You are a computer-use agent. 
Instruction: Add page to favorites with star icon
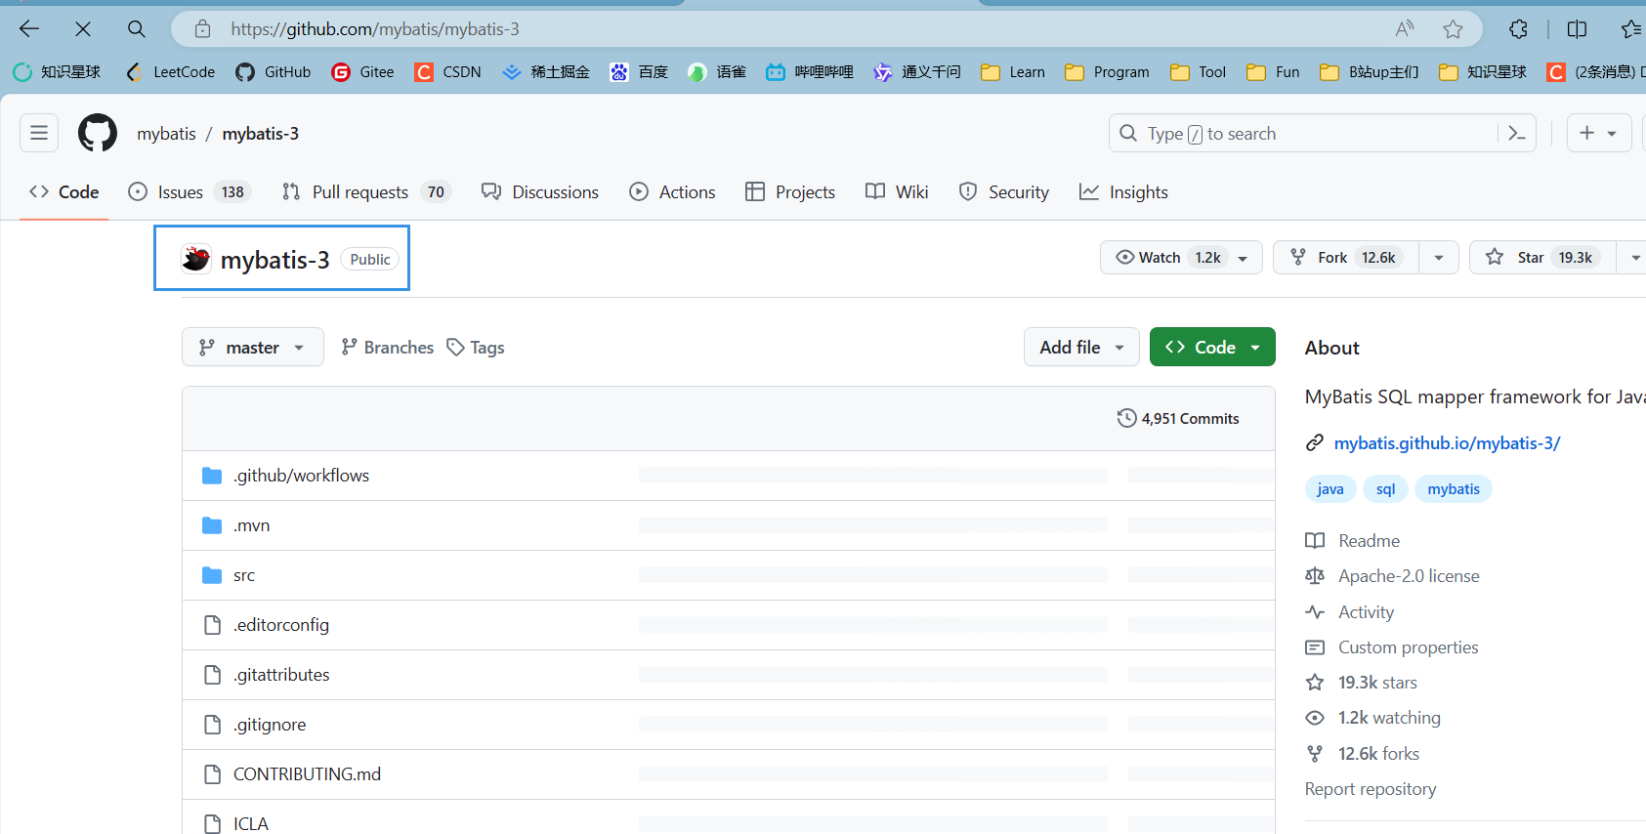(1454, 29)
